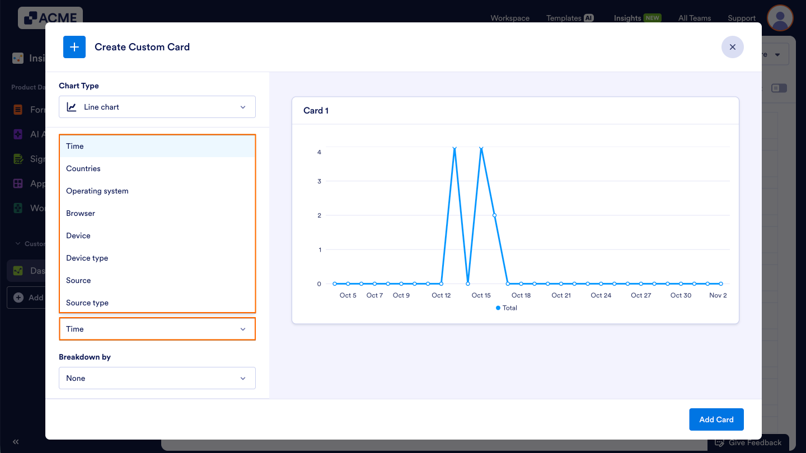Click Give Feedback at the bottom right

[749, 442]
